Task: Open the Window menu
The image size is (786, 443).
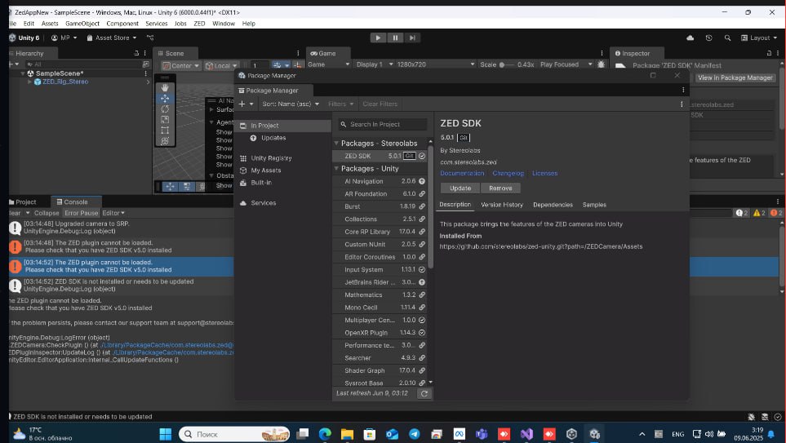Action: click(224, 24)
